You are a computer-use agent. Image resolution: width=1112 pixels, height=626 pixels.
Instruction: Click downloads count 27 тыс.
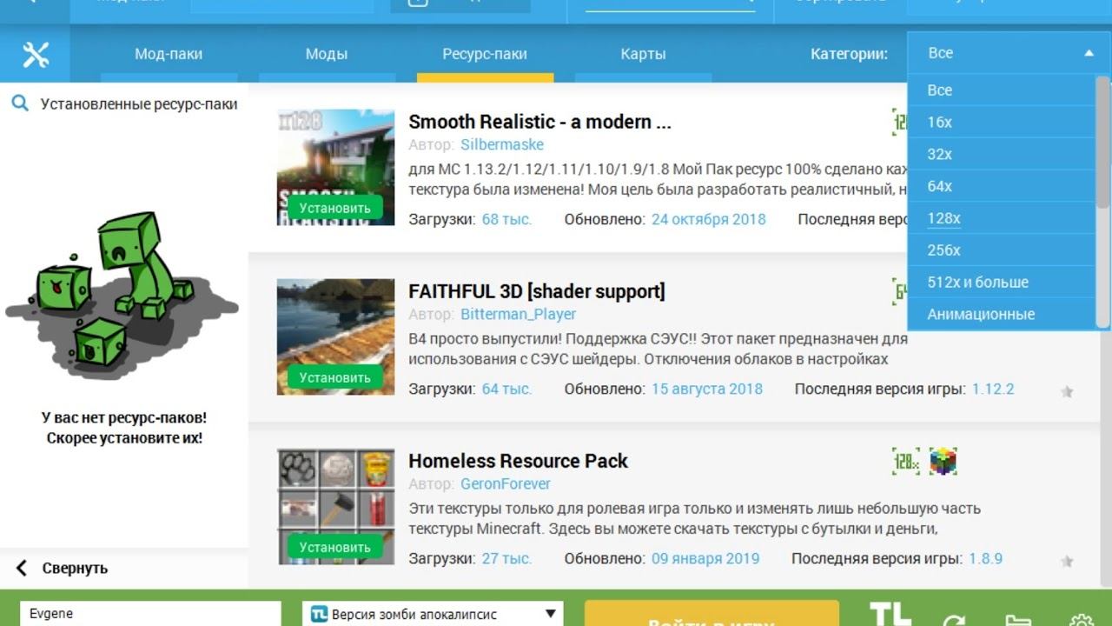coord(506,558)
